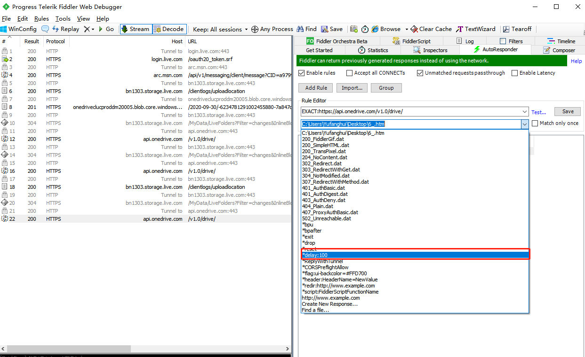Switch to the Statistics tab
Screen dimensions: 585x357
[373, 50]
